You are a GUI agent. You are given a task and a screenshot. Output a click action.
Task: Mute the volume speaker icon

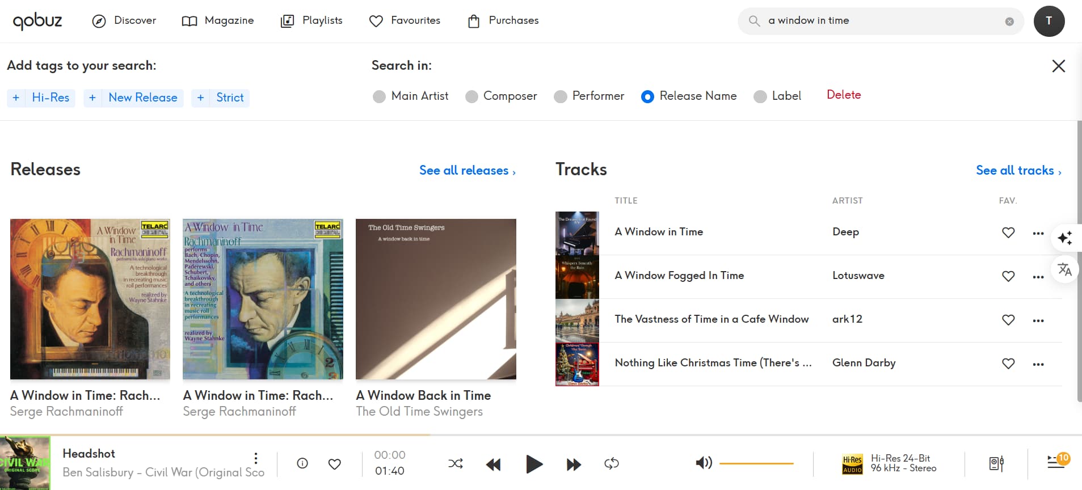(704, 463)
